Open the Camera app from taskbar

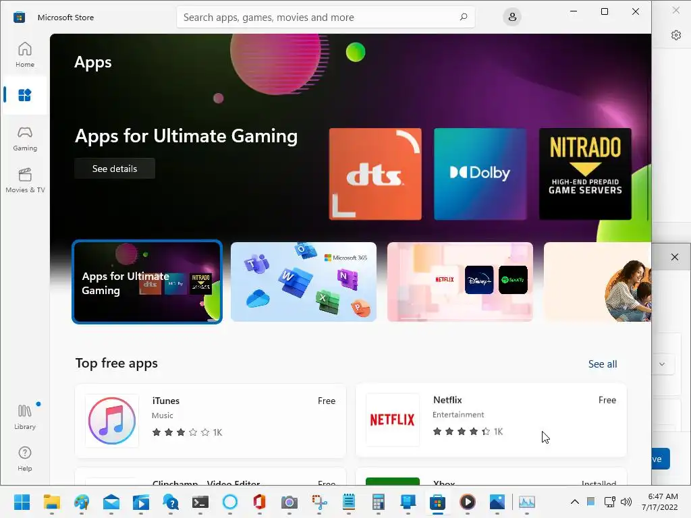pos(289,502)
